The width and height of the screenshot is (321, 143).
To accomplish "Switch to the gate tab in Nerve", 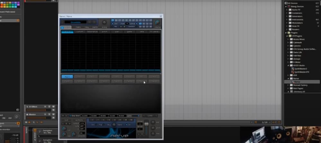I will click(129, 32).
